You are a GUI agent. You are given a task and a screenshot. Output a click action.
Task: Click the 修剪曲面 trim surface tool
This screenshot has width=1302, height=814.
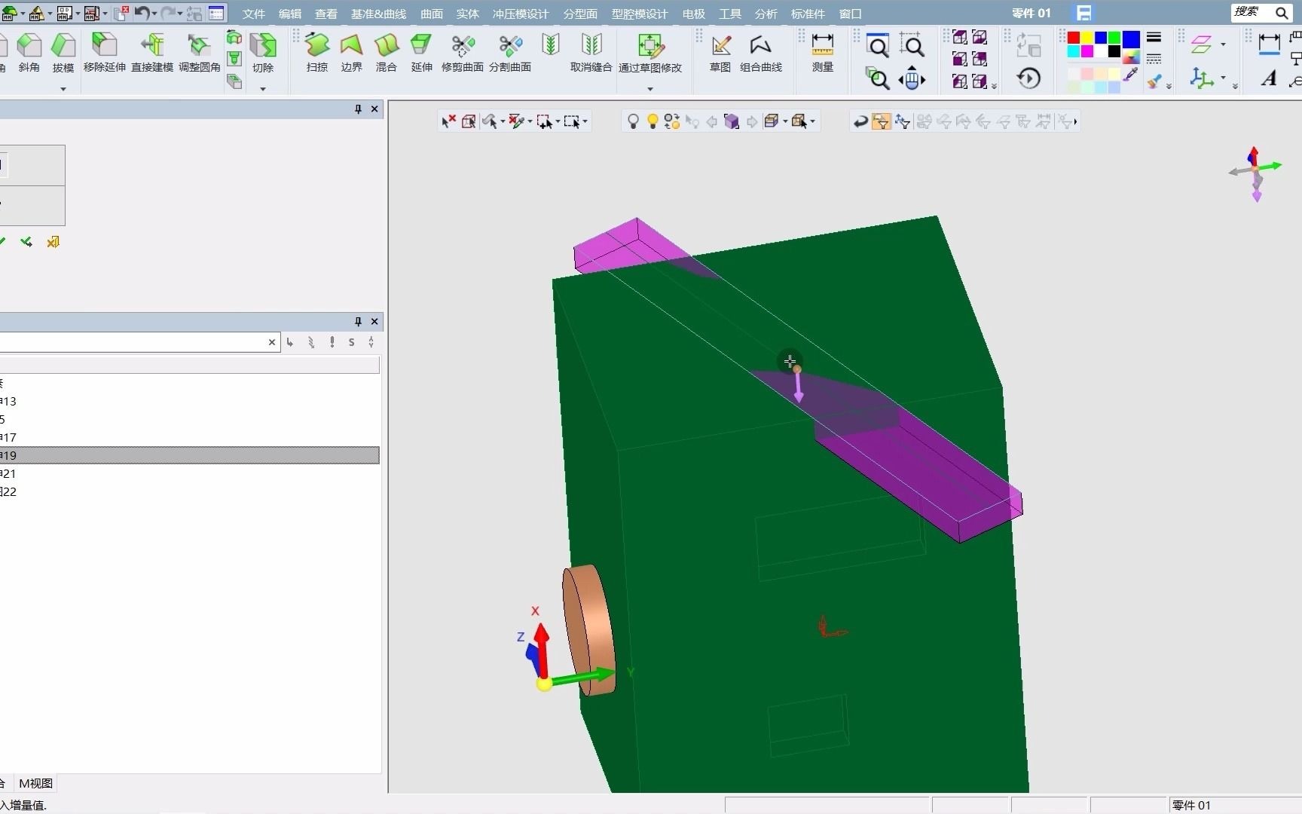pyautogui.click(x=462, y=53)
